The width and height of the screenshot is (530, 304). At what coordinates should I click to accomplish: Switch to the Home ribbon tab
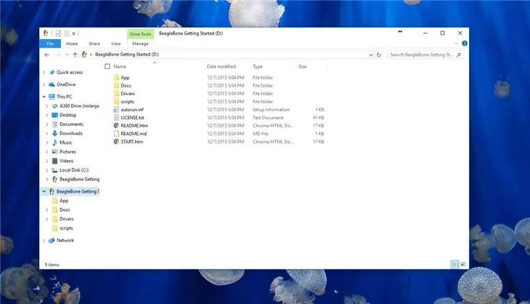tap(72, 44)
